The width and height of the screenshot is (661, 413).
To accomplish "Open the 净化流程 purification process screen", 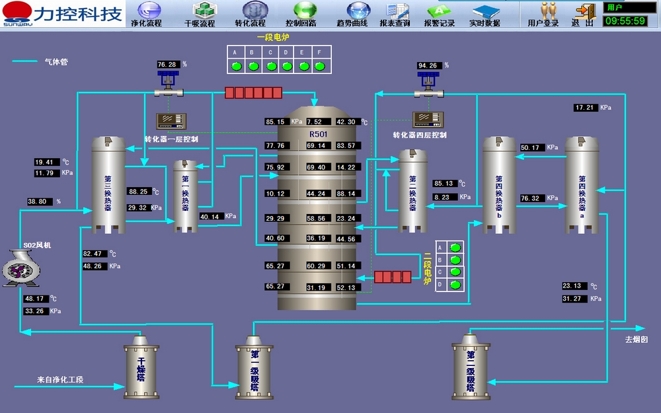I will coord(146,14).
